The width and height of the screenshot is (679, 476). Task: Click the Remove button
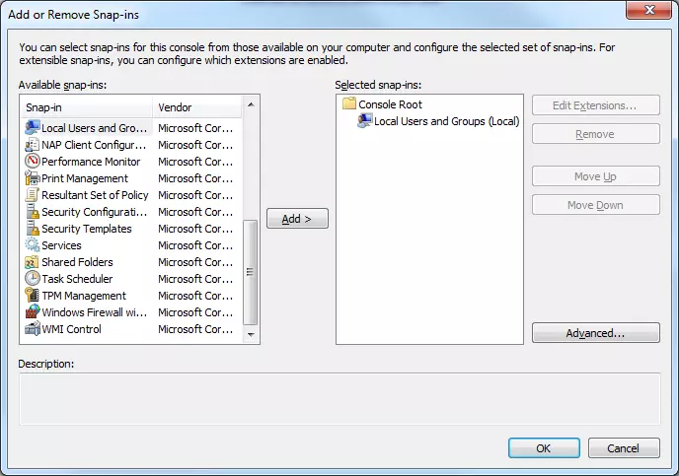click(596, 134)
